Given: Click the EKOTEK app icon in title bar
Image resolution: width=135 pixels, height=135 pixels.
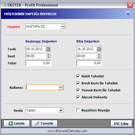Looking at the screenshot, I should [4, 5].
